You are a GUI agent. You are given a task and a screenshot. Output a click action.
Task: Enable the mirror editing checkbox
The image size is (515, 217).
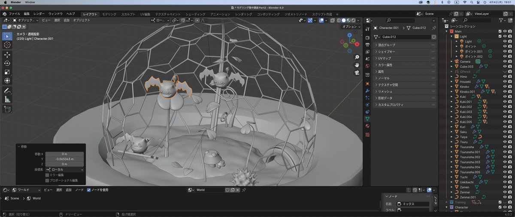[47, 175]
